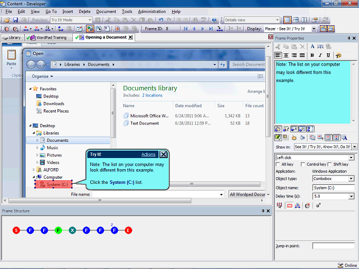Viewport: 359px width, 269px height.
Task: Select the teal X frame node
Action: click(x=72, y=230)
